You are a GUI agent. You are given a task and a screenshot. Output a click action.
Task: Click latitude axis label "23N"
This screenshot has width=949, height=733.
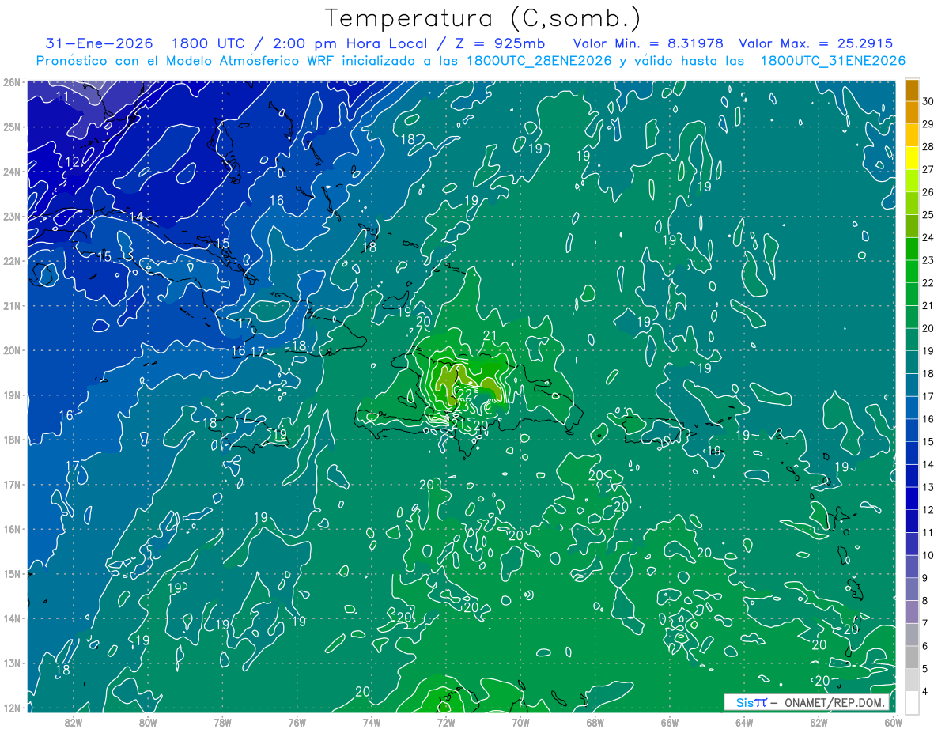[x=12, y=216]
